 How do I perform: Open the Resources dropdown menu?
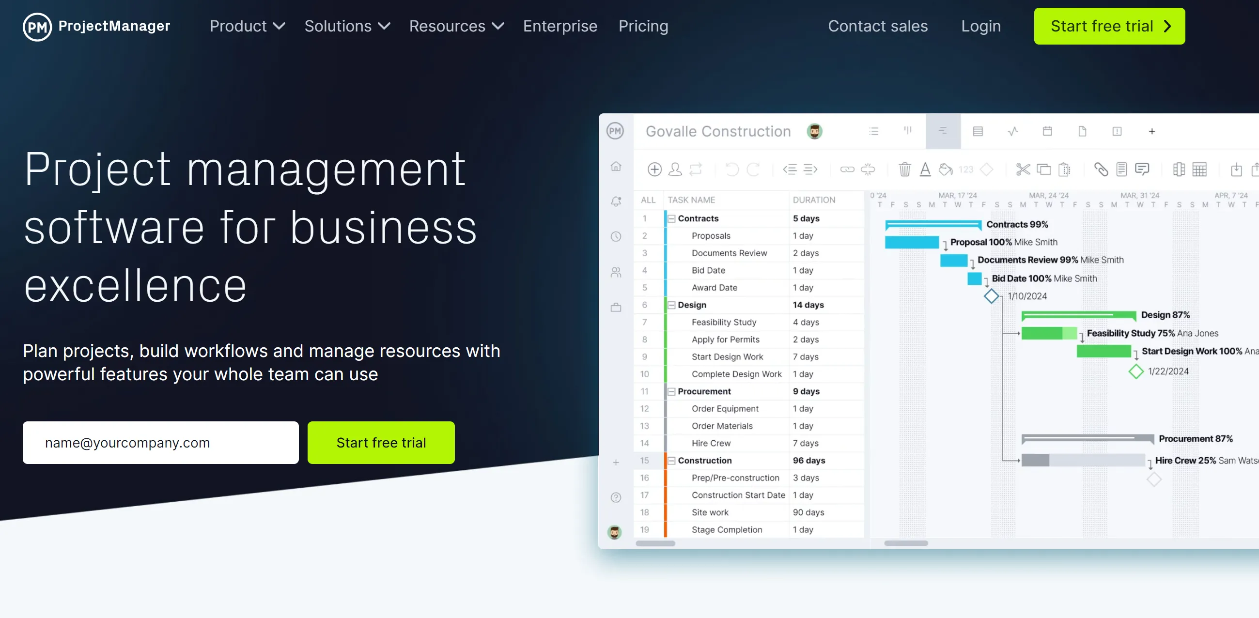click(456, 26)
